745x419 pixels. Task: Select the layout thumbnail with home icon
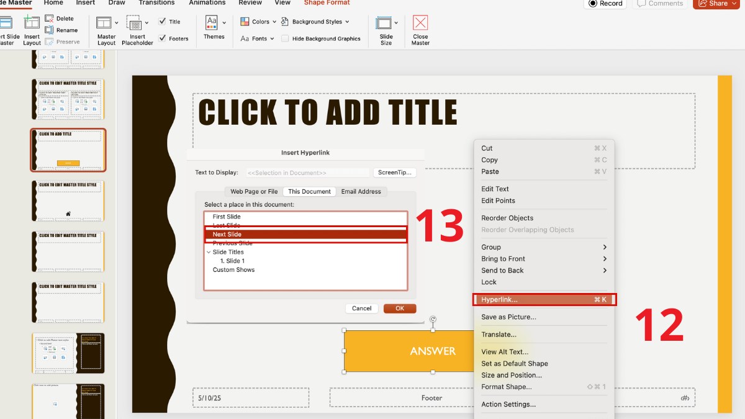click(68, 200)
